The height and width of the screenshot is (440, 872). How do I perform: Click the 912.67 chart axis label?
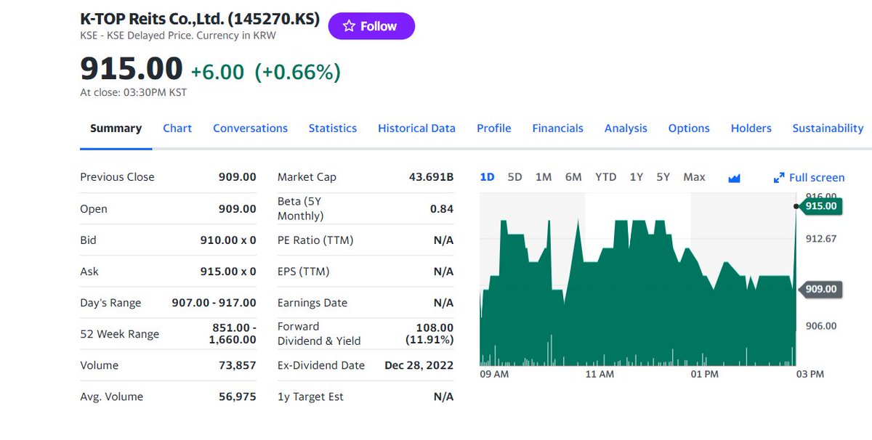pyautogui.click(x=821, y=239)
